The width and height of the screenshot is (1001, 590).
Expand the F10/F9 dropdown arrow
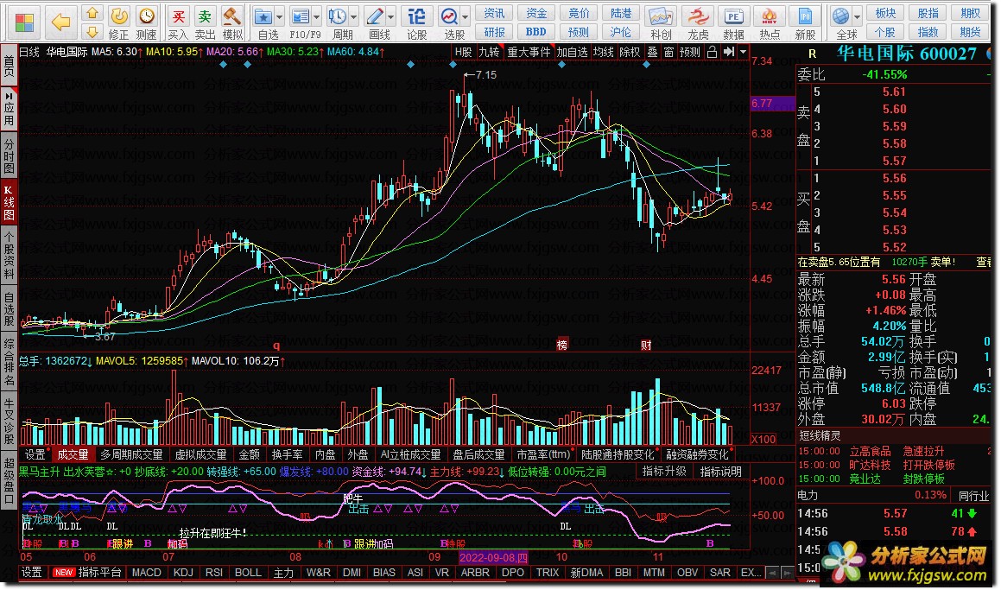pyautogui.click(x=317, y=16)
